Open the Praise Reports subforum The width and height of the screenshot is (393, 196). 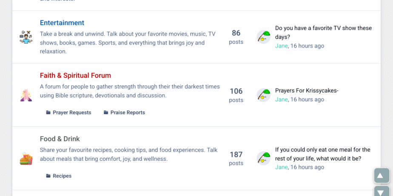click(128, 112)
